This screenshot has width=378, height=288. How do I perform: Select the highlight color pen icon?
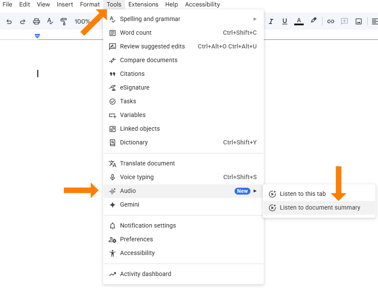pyautogui.click(x=313, y=20)
